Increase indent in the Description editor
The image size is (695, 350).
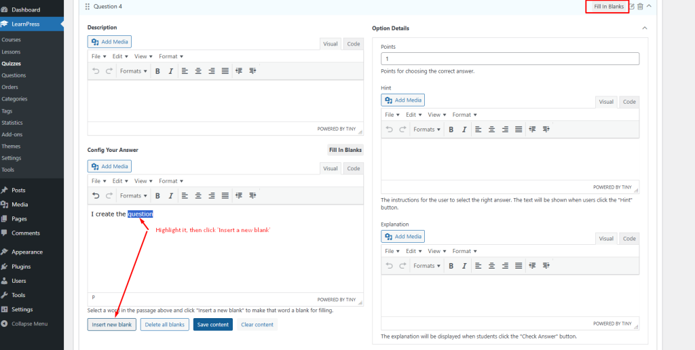point(252,71)
